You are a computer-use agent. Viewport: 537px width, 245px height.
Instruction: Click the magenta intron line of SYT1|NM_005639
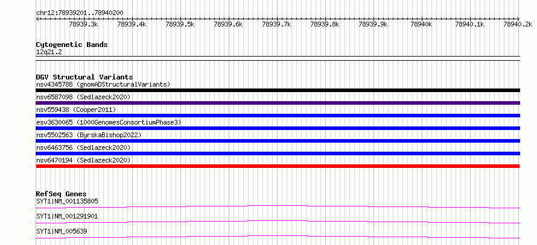[x=278, y=236]
